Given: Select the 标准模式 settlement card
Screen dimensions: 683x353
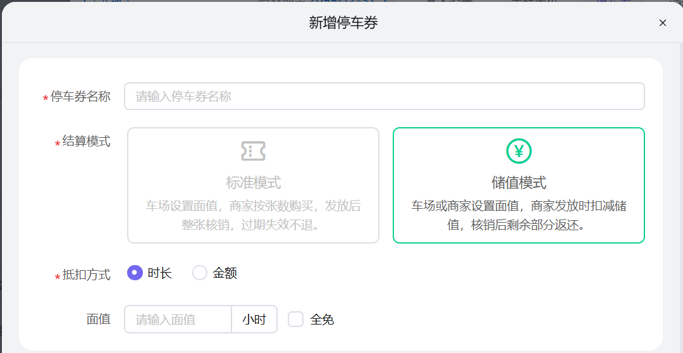Looking at the screenshot, I should tap(253, 185).
